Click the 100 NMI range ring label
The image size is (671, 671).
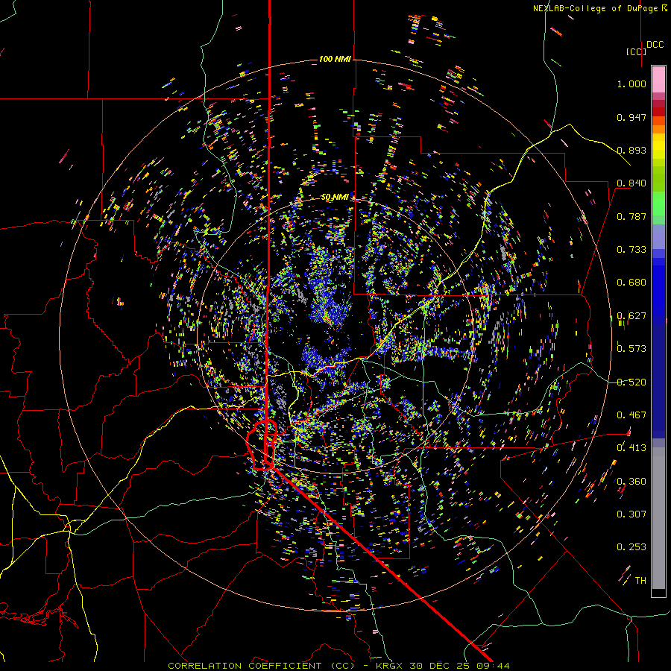(335, 59)
